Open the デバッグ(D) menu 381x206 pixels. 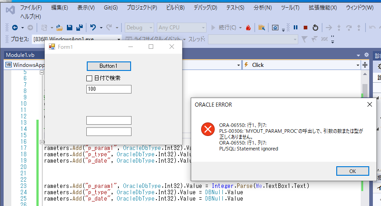coord(205,8)
